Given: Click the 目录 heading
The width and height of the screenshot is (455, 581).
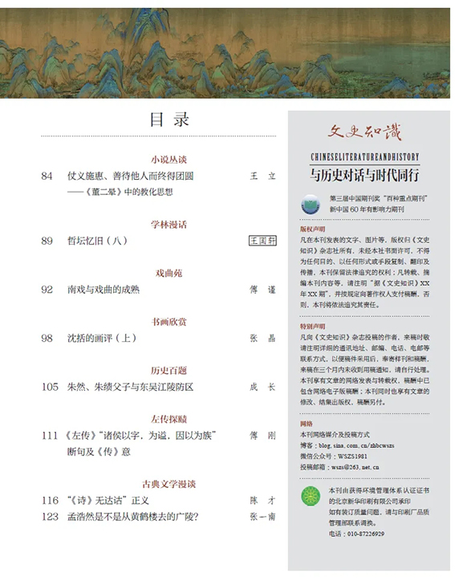Looking at the screenshot, I should coord(169,120).
